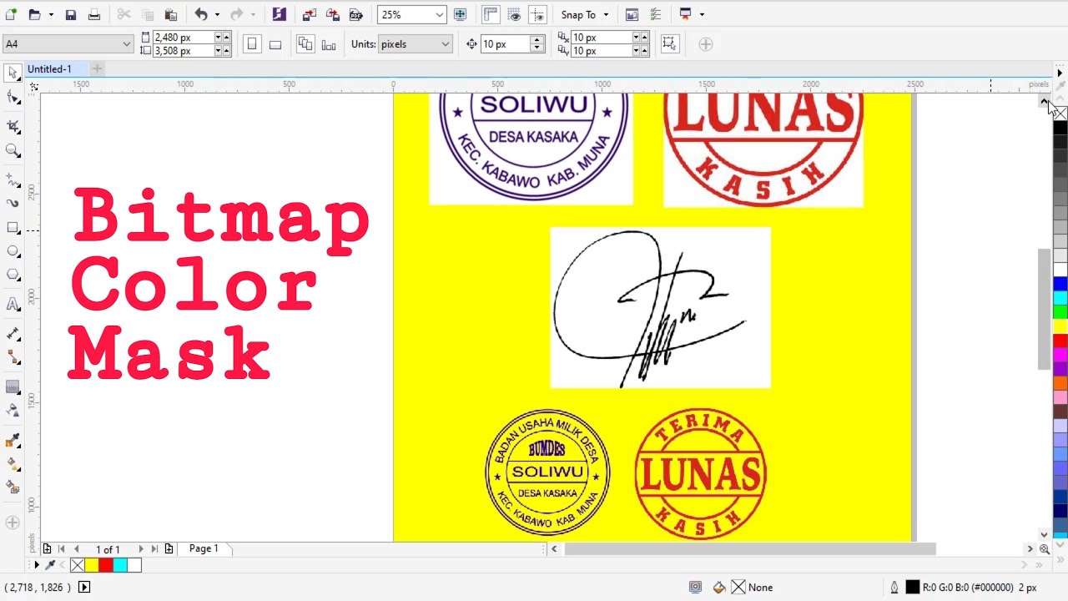This screenshot has height=601, width=1068.
Task: Click the Open file folder icon
Action: (34, 14)
